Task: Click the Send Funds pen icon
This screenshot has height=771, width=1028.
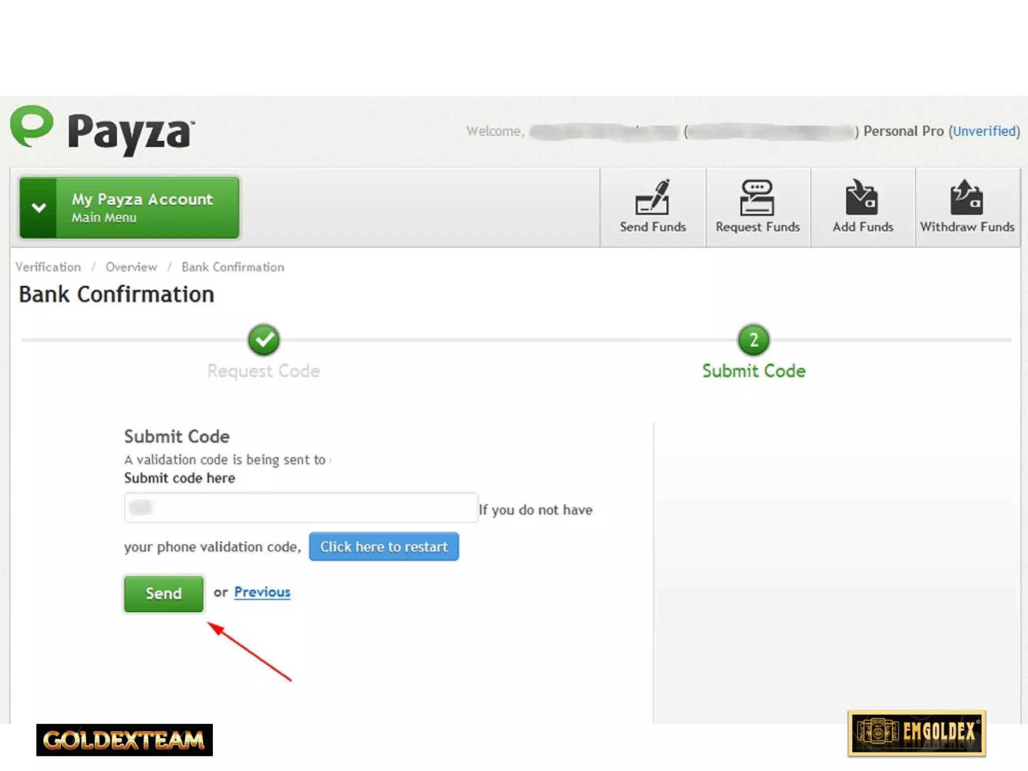Action: pyautogui.click(x=652, y=197)
